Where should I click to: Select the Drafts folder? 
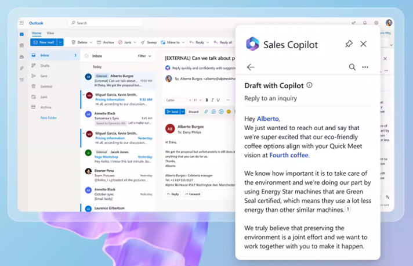[x=54, y=66]
